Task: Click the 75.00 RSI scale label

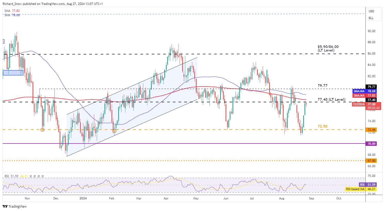Action: (x=371, y=176)
